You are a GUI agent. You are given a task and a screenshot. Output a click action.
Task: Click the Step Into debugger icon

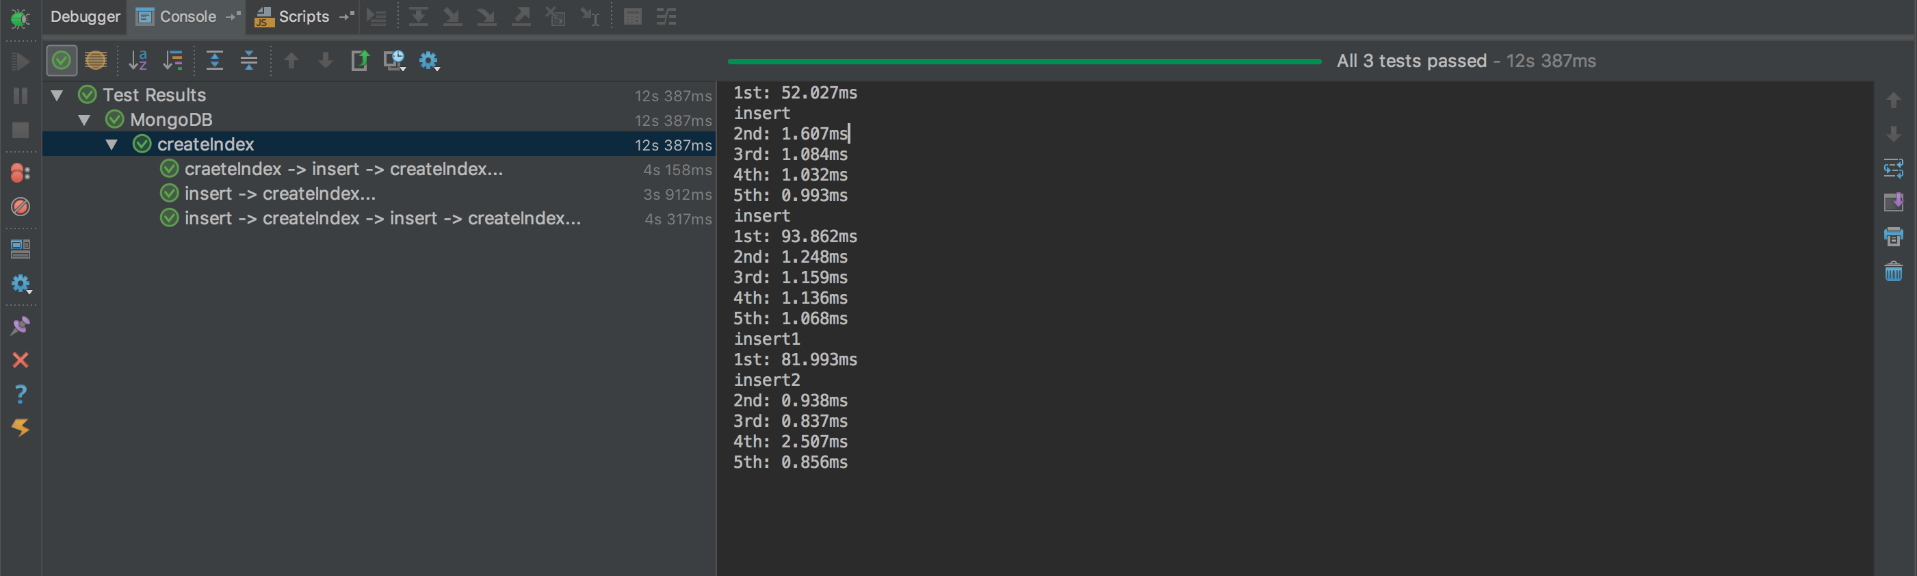click(x=452, y=17)
